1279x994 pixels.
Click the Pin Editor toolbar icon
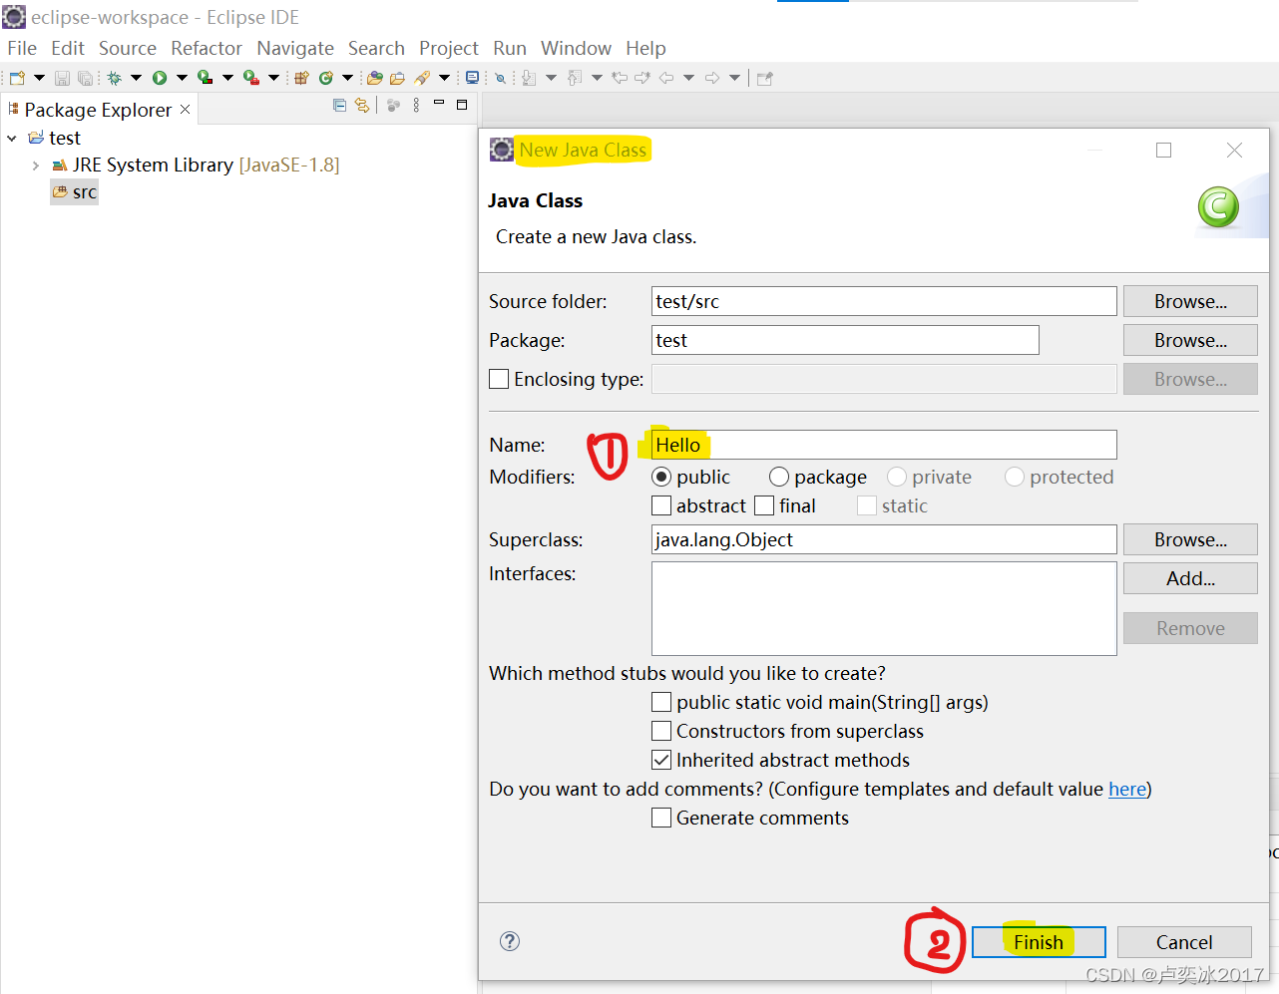[x=765, y=78]
